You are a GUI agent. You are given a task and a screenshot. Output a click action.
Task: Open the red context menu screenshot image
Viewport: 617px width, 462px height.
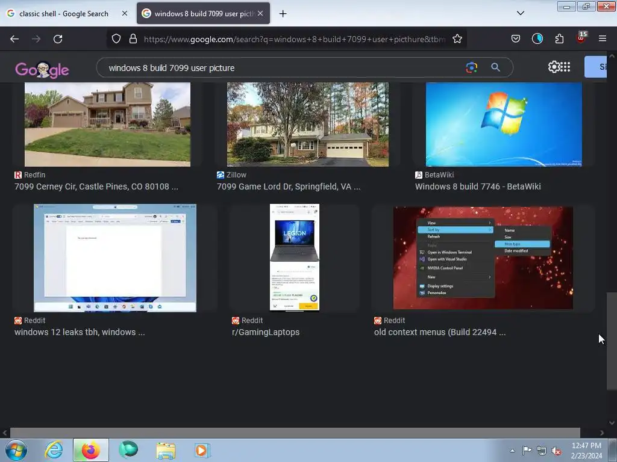pyautogui.click(x=483, y=258)
